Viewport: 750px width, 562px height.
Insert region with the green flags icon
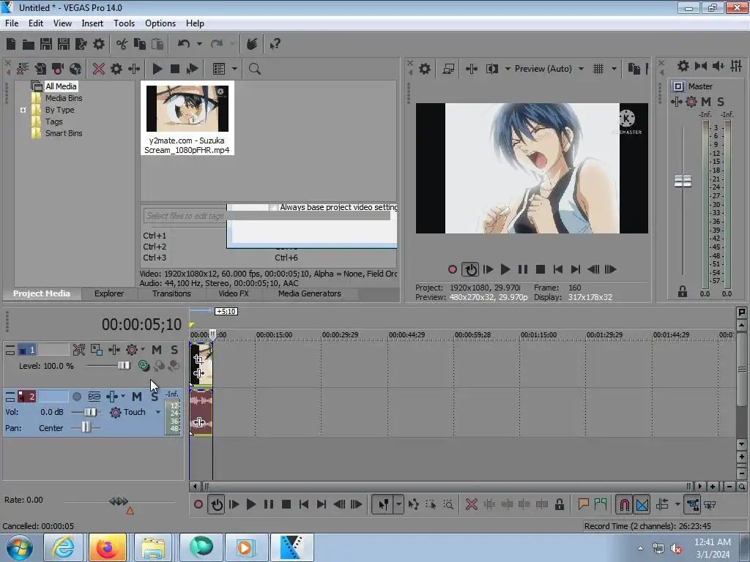click(601, 504)
